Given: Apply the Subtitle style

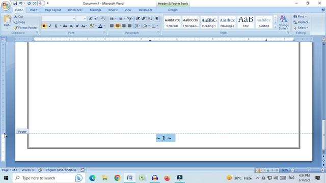Looking at the screenshot, I should pyautogui.click(x=264, y=22).
